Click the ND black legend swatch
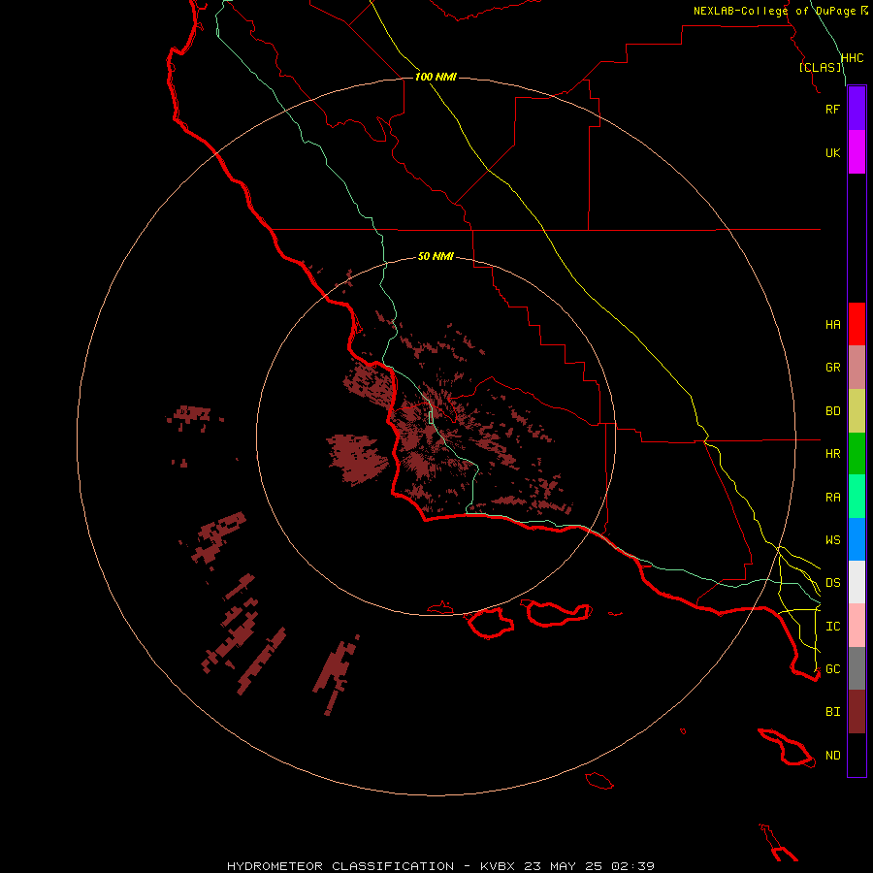The width and height of the screenshot is (873, 873). tap(857, 755)
